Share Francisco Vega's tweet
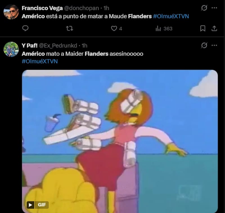 click(x=214, y=28)
